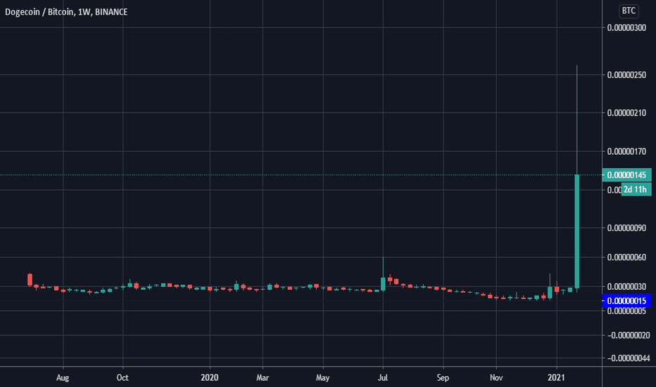Click the 0.00000250 price axis label

pos(626,75)
